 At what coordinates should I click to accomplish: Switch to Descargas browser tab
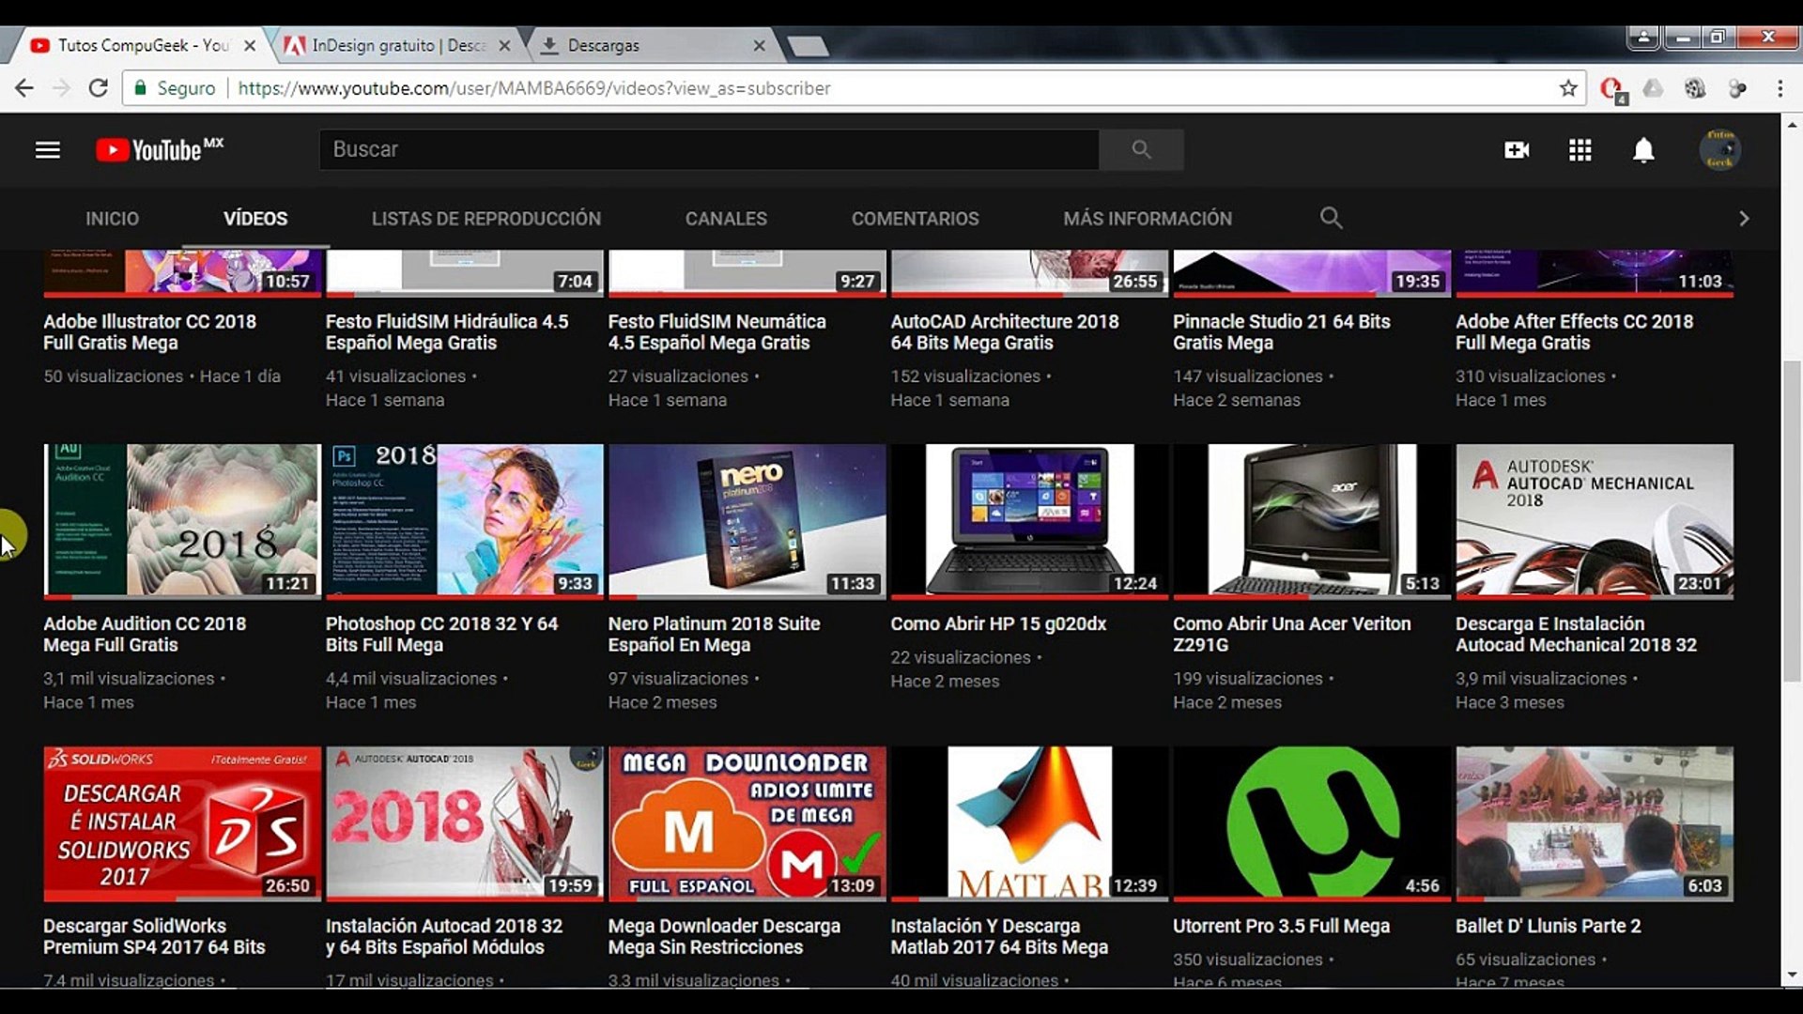point(653,45)
